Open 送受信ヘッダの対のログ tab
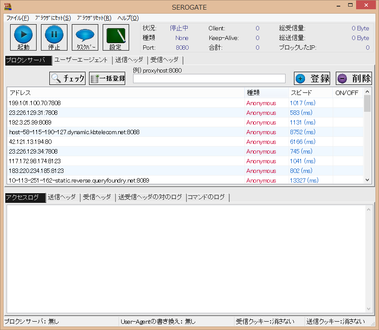 [150, 197]
